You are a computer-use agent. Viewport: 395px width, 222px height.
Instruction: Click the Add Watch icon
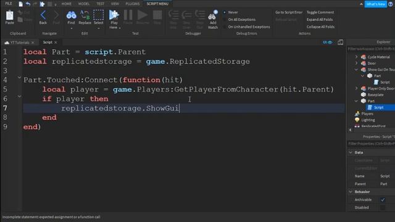coord(212,15)
